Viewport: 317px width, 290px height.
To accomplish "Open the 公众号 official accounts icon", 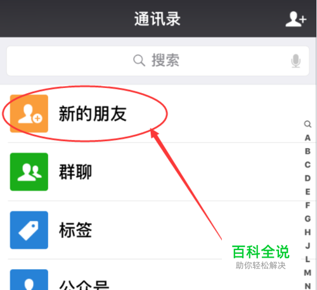I will [29, 279].
